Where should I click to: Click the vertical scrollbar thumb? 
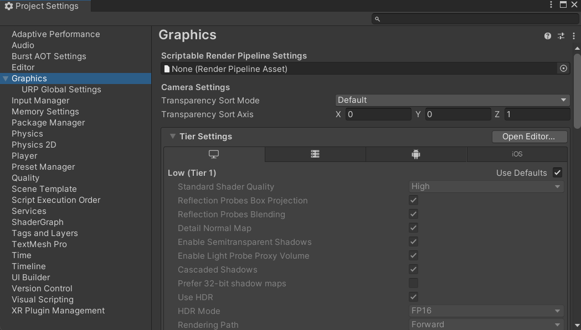577,91
